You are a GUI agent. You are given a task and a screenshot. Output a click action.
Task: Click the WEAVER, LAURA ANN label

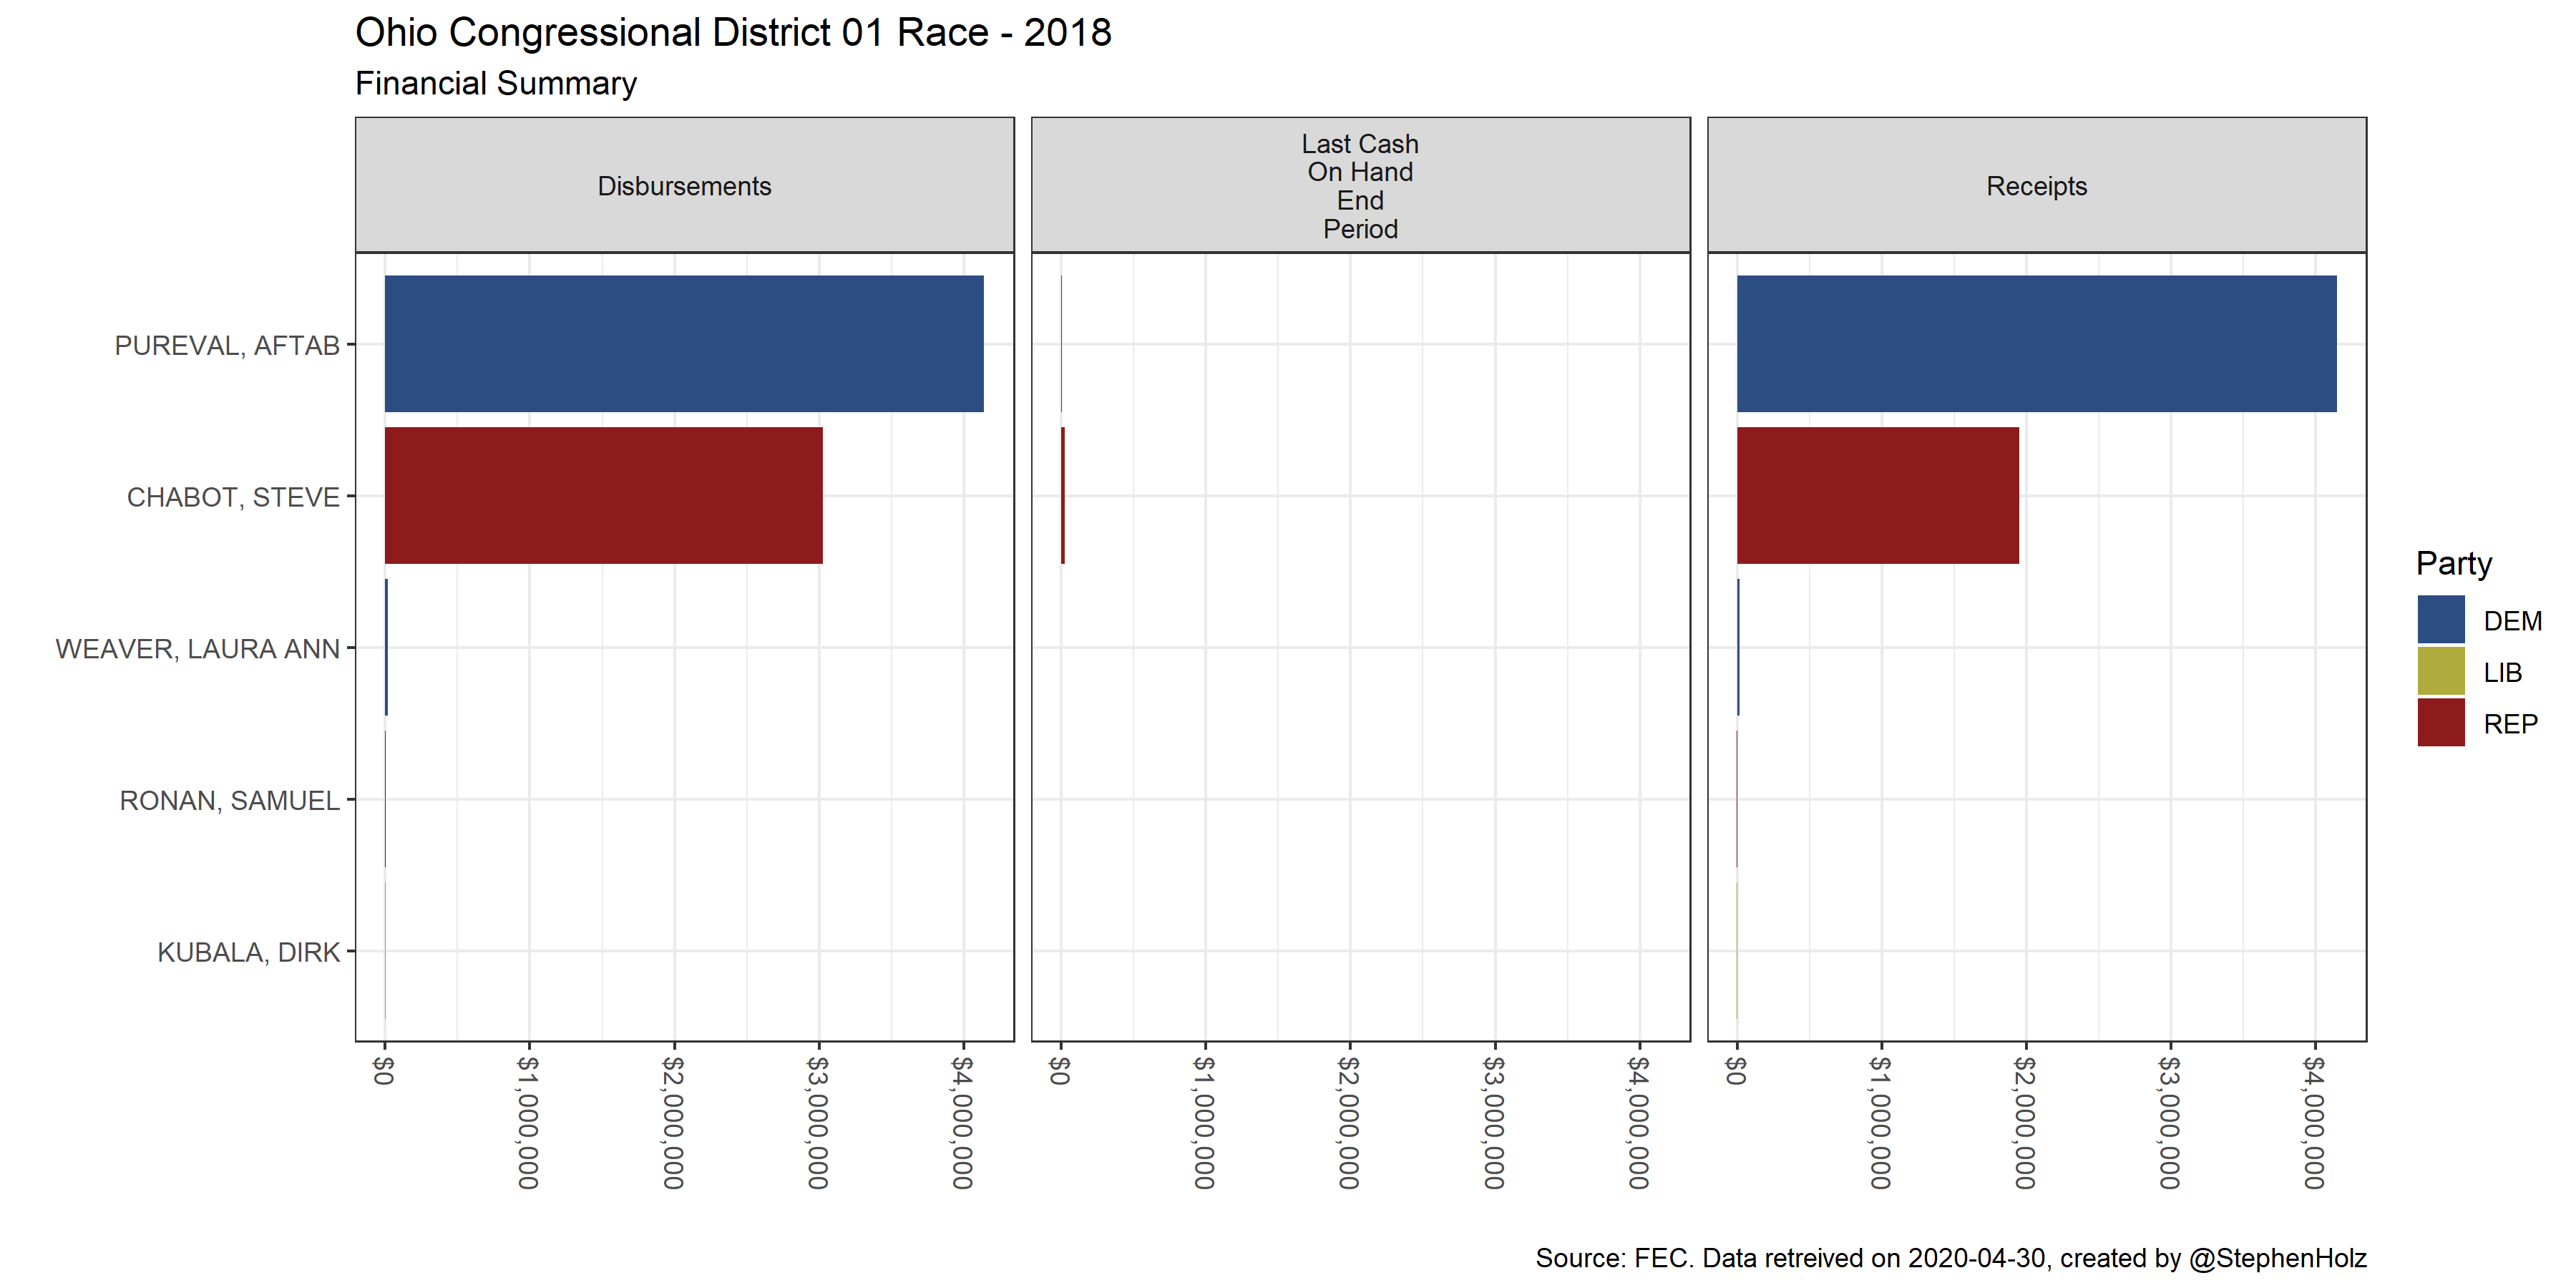(x=198, y=649)
